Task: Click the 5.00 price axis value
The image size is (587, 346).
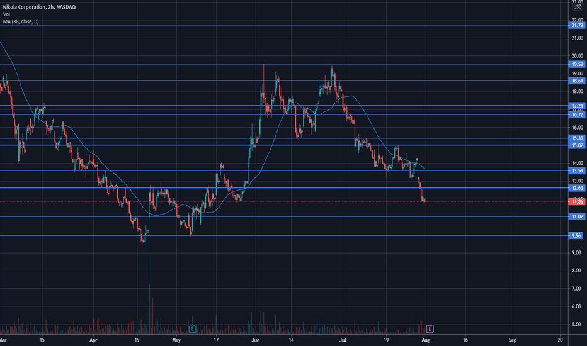Action: 577,325
